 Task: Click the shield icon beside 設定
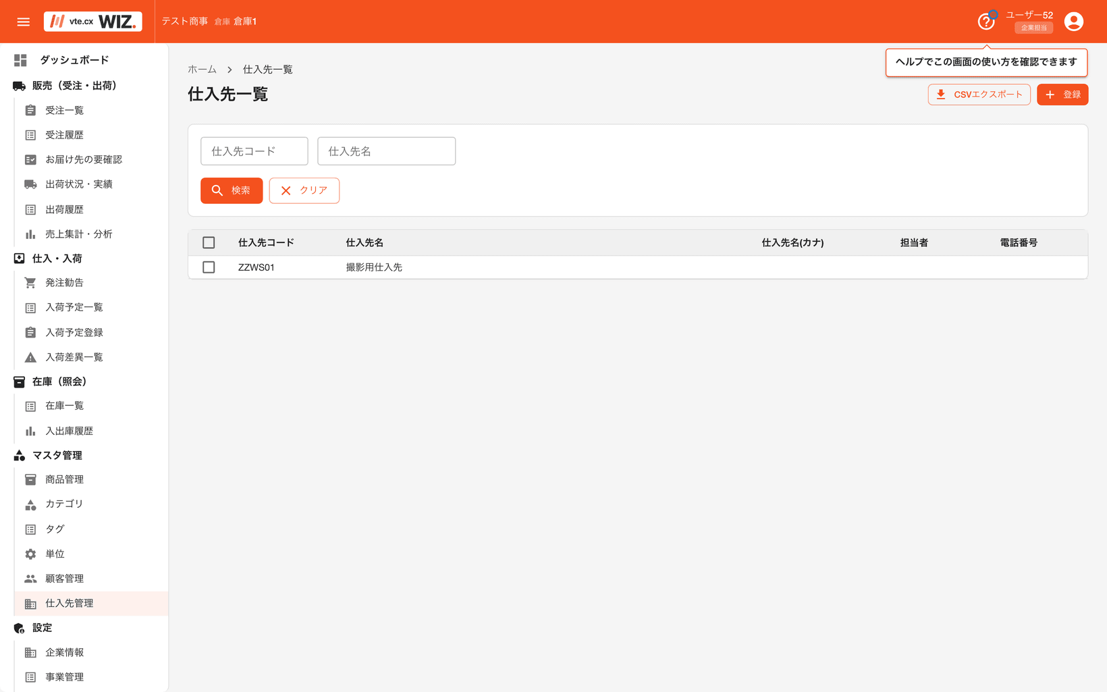[19, 628]
